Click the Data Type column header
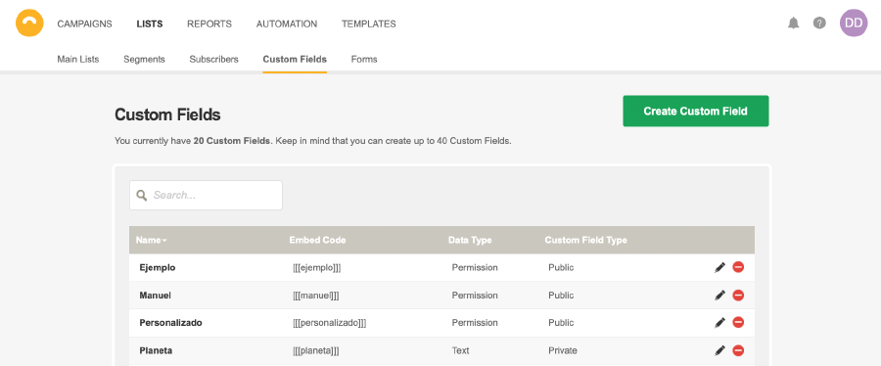 click(x=470, y=240)
